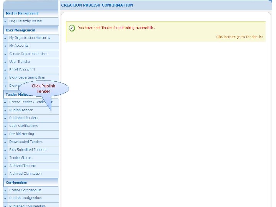Select Corrigendum section header

click(16, 182)
